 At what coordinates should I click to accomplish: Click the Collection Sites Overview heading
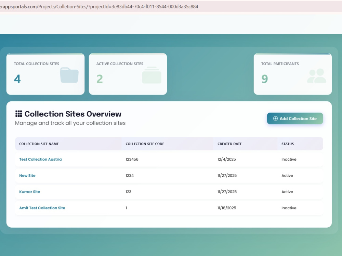[x=73, y=114]
